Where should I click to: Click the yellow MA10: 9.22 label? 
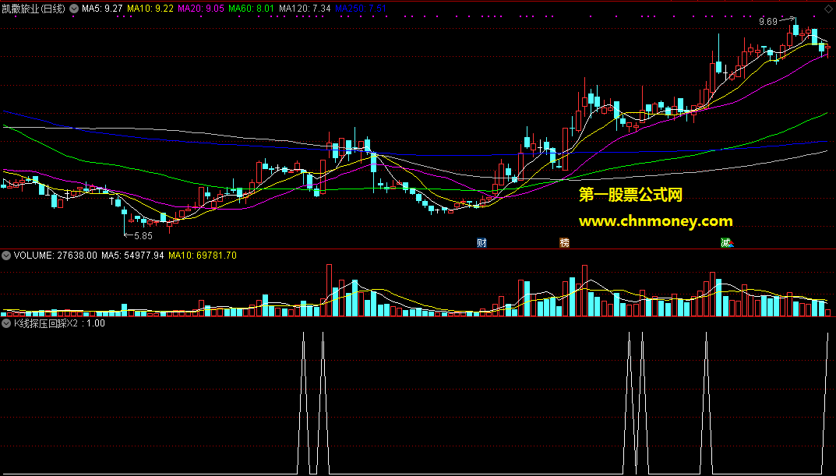pyautogui.click(x=150, y=9)
